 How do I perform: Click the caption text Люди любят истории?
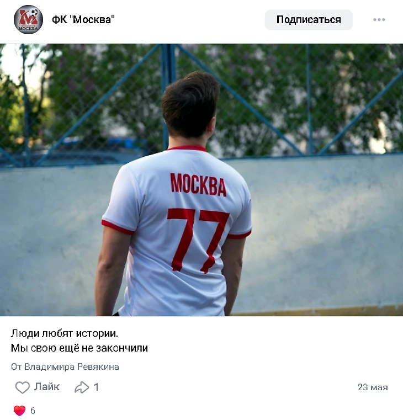click(x=64, y=333)
